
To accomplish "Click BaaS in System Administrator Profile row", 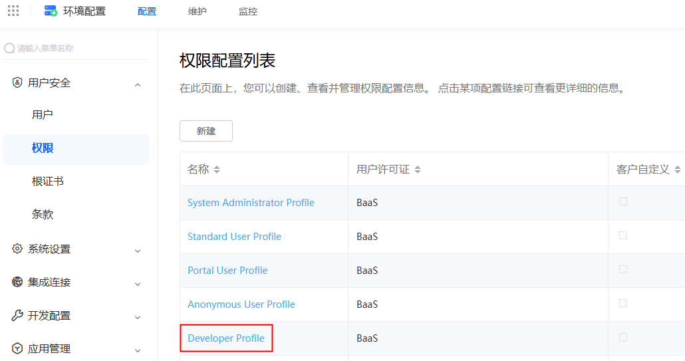I will click(x=367, y=203).
